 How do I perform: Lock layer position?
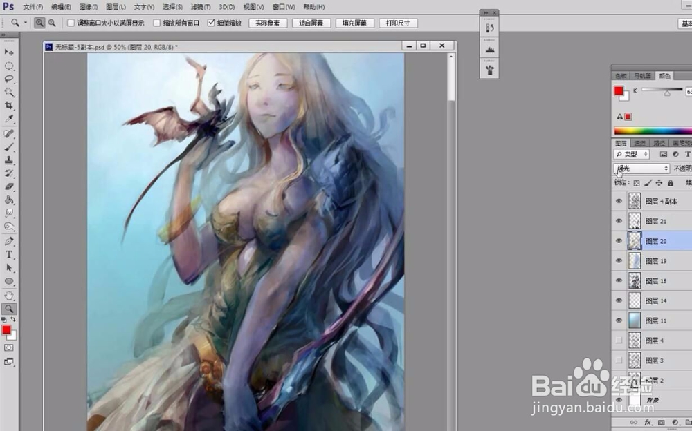(659, 183)
